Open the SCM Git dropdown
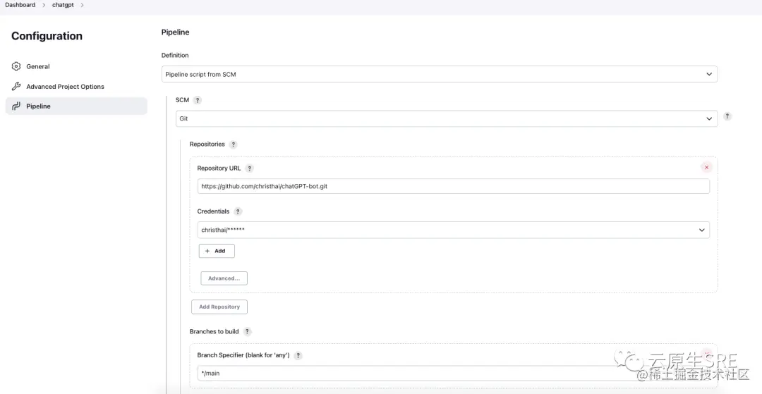The height and width of the screenshot is (394, 762). (x=446, y=119)
